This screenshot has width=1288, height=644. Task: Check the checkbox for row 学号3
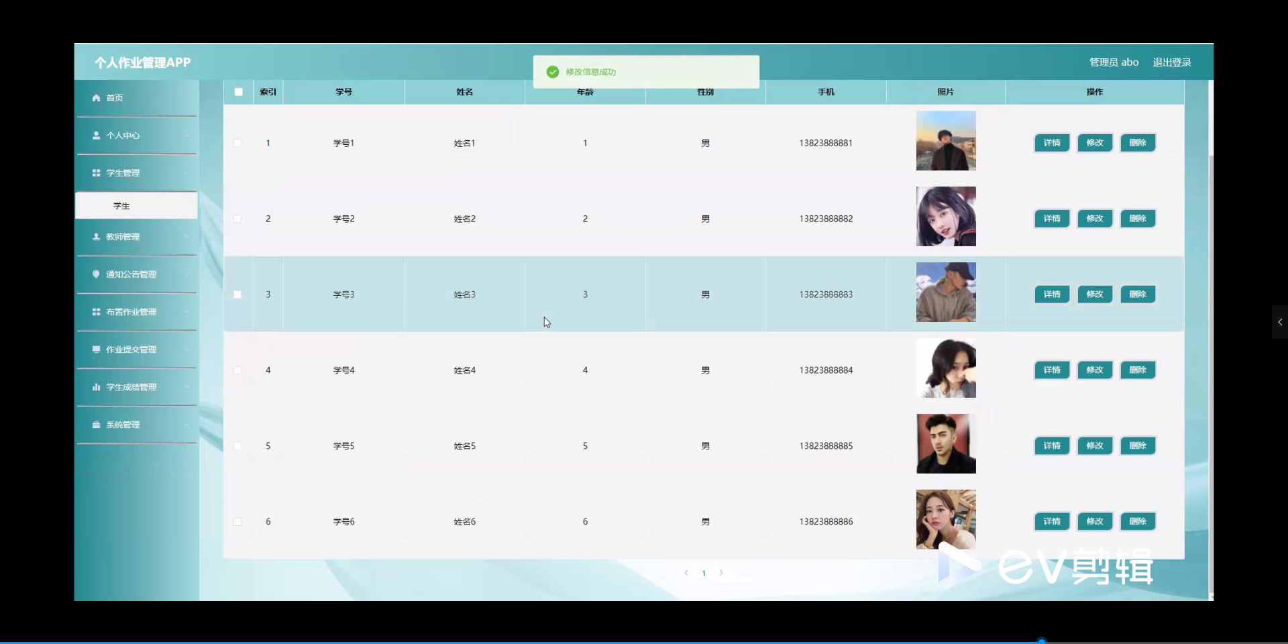pos(237,294)
